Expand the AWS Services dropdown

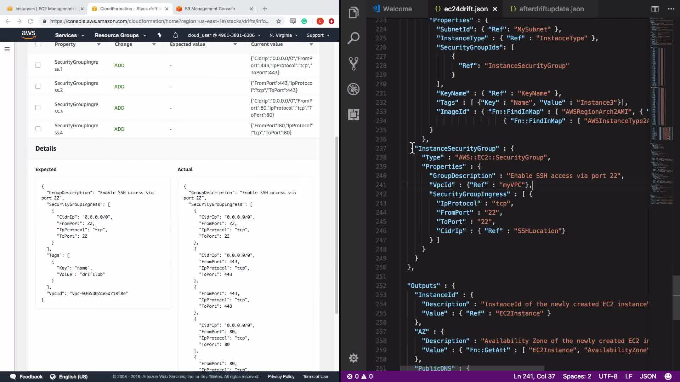(69, 35)
